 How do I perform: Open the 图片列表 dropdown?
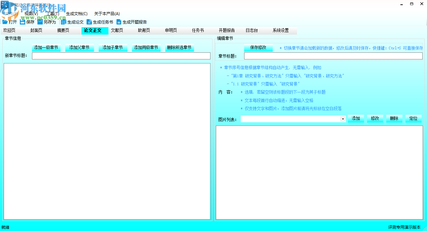(x=343, y=119)
